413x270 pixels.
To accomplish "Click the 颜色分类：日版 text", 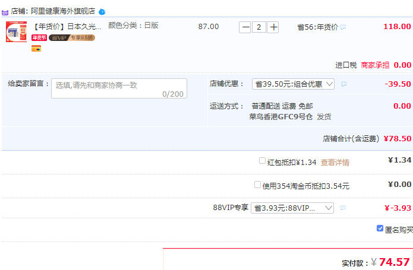I will (133, 26).
